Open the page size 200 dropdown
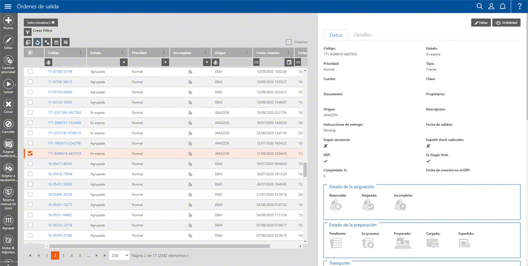This screenshot has height=266, width=528. 119,256
